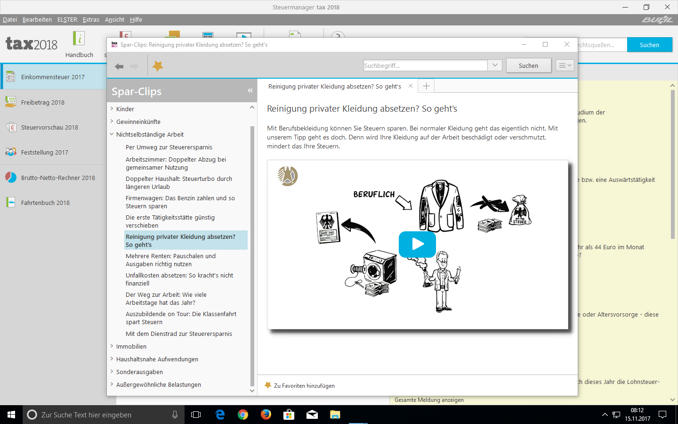The image size is (678, 424).
Task: Open ELSTER menu
Action: [67, 19]
